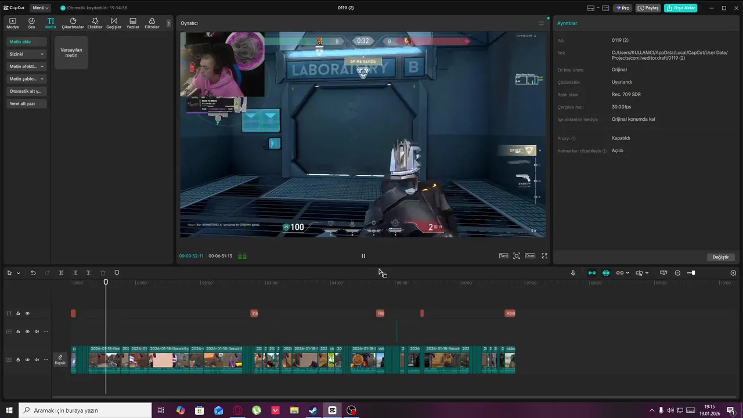The image size is (743, 418).
Task: Open Steam from the Windows taskbar
Action: click(313, 410)
